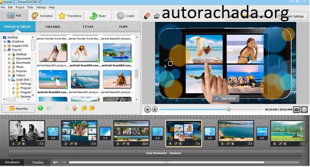
Task: Undo the last action
Action: [x=56, y=162]
